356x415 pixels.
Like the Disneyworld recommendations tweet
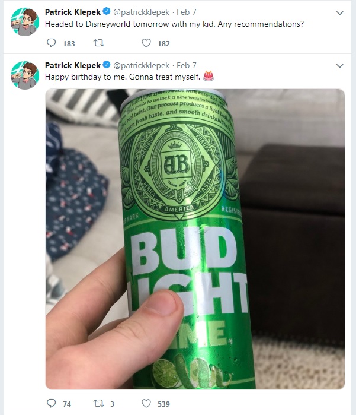tap(146, 43)
